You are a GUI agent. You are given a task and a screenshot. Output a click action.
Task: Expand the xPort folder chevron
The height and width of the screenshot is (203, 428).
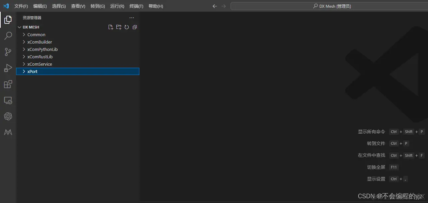click(x=24, y=71)
